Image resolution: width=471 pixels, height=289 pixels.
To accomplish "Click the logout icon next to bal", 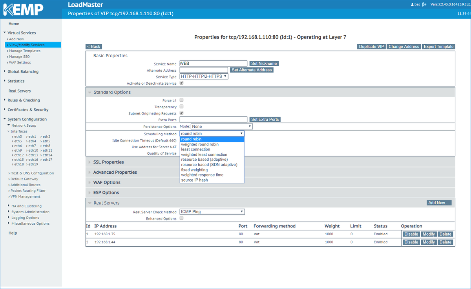I will 424,4.
